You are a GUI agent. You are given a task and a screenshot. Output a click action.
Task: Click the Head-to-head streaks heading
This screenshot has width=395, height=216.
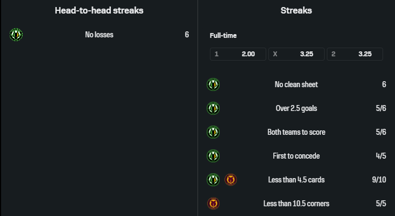(99, 10)
